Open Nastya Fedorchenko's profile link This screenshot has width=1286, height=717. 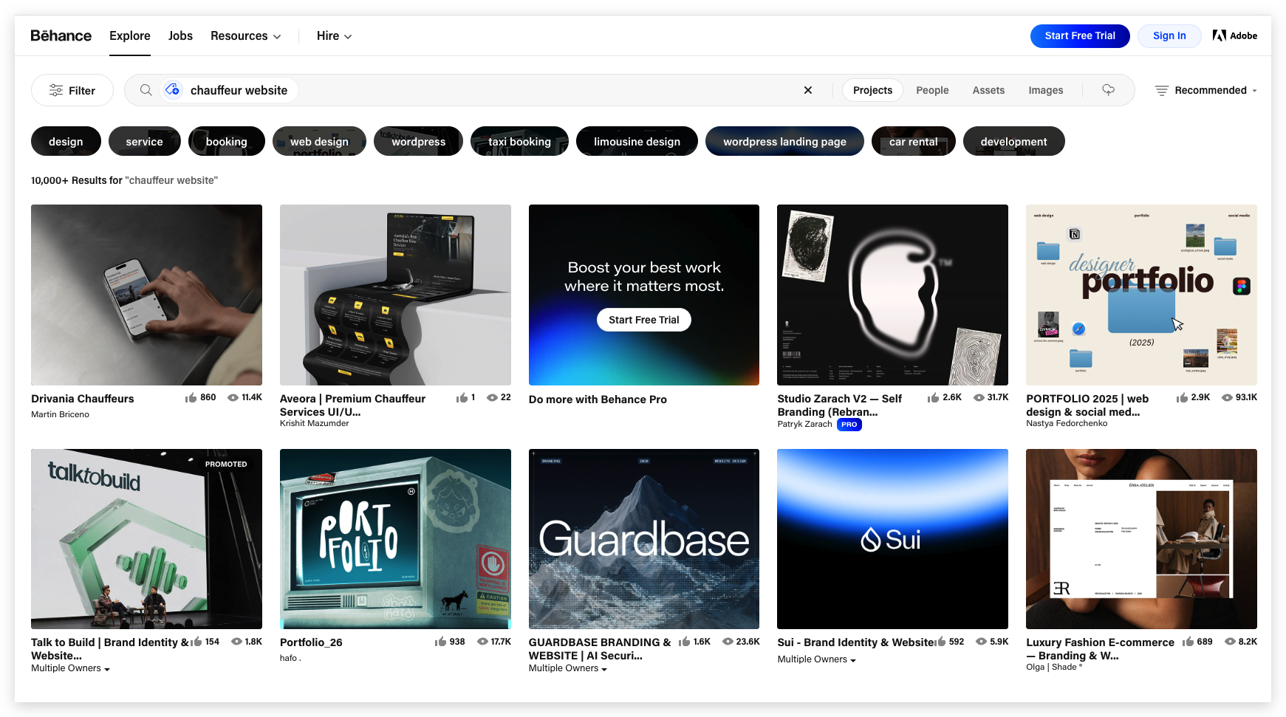coord(1067,423)
